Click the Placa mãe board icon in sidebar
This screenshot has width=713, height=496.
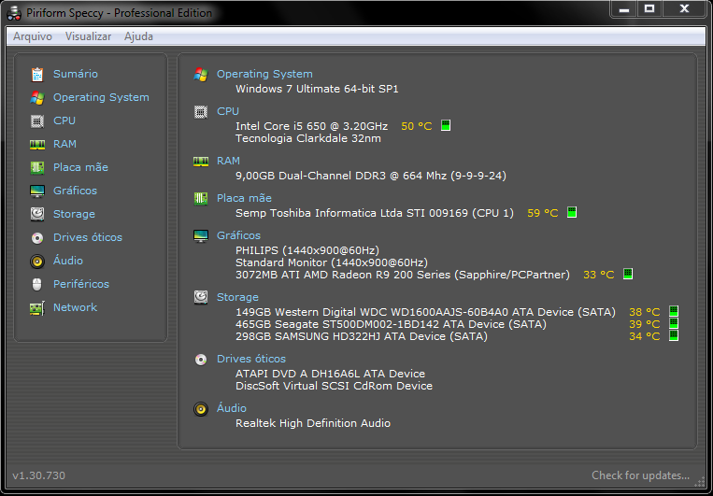tap(37, 167)
